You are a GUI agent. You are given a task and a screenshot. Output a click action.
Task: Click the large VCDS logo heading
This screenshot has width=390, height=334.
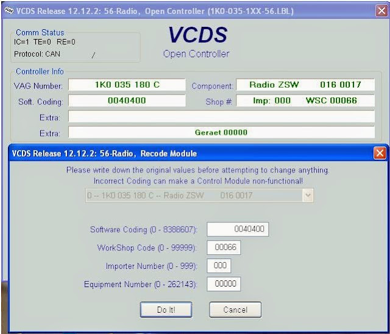(197, 35)
